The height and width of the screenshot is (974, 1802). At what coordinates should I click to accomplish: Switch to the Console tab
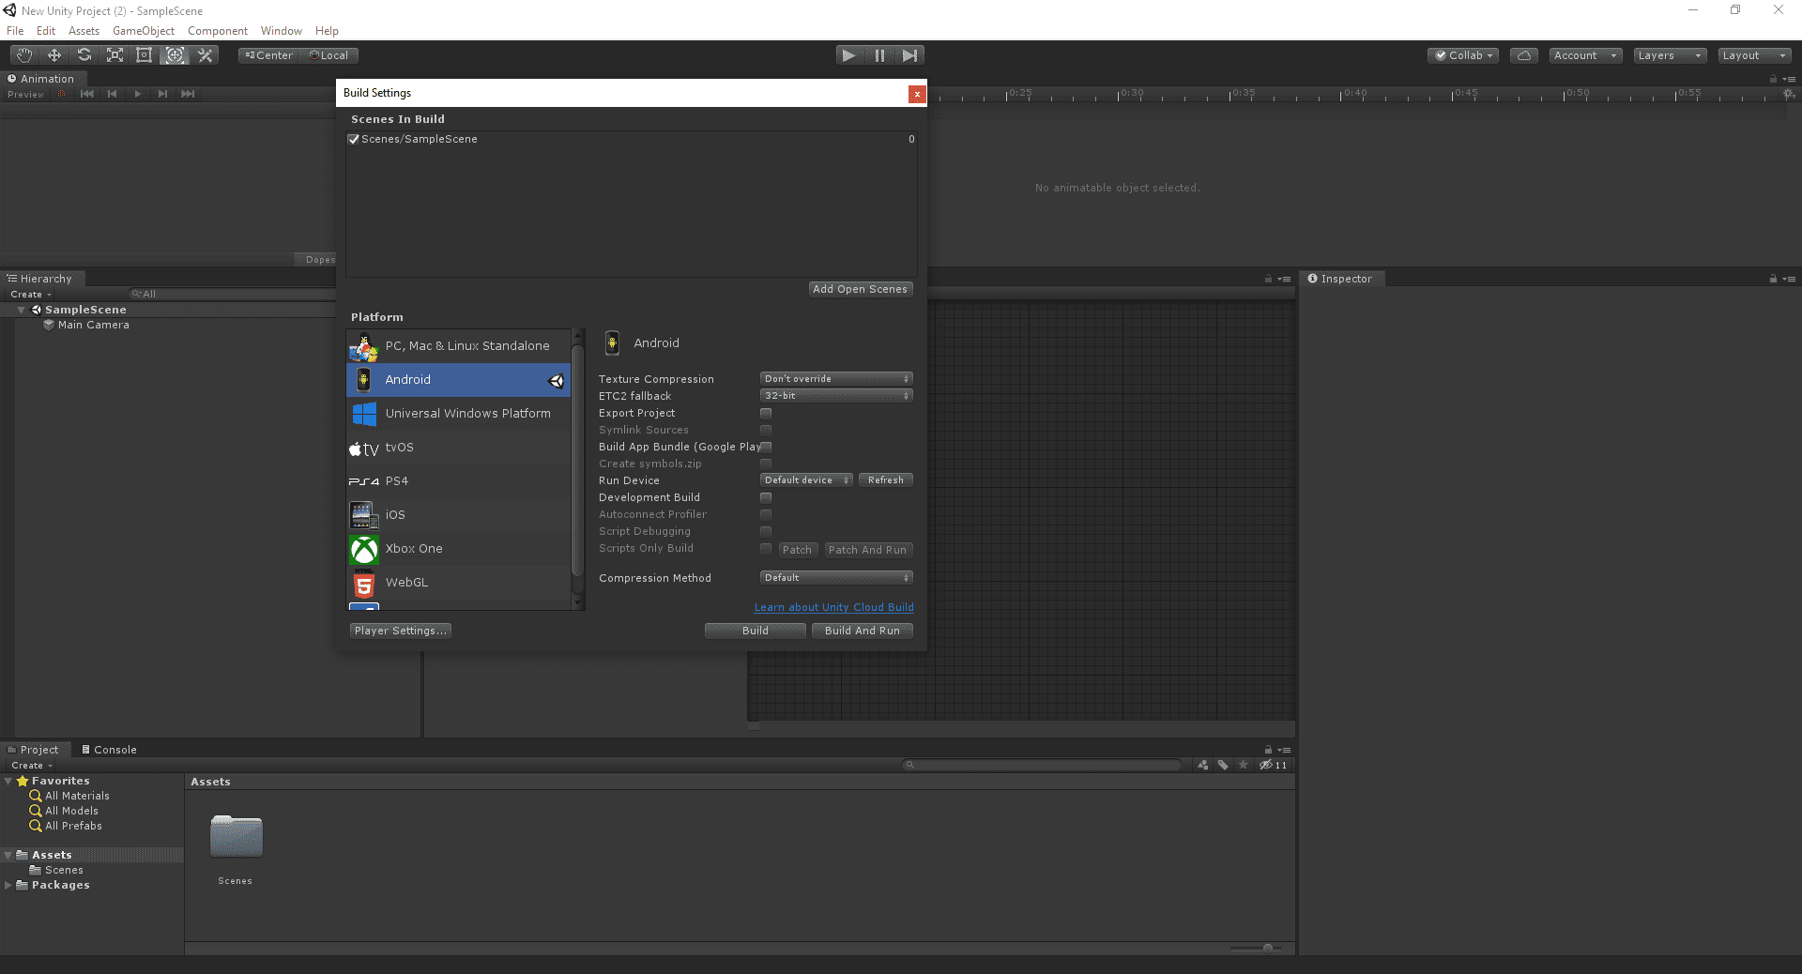click(x=109, y=750)
